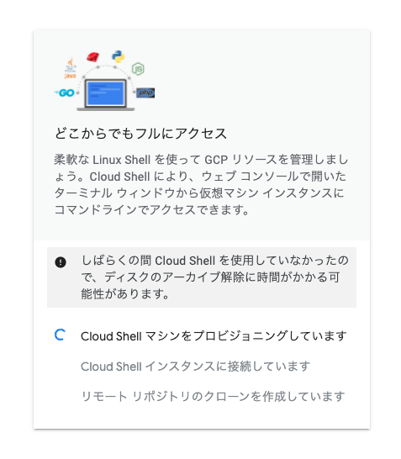
Task: Click the red Ruby gem icon
Action: 92,57
